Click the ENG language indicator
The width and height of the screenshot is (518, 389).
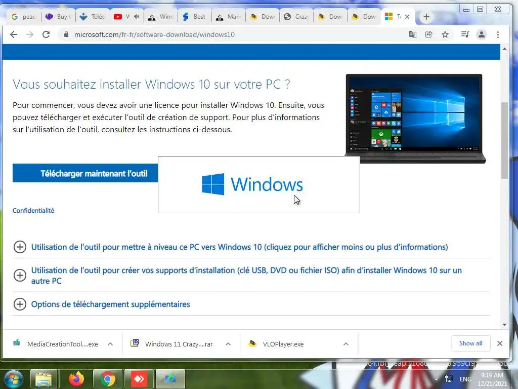[465, 379]
